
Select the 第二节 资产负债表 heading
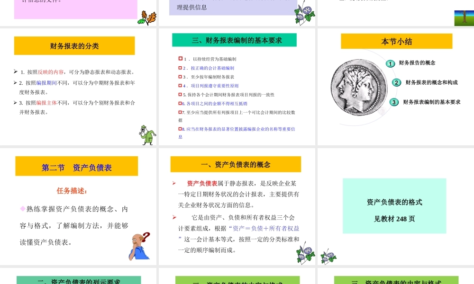coord(76,166)
